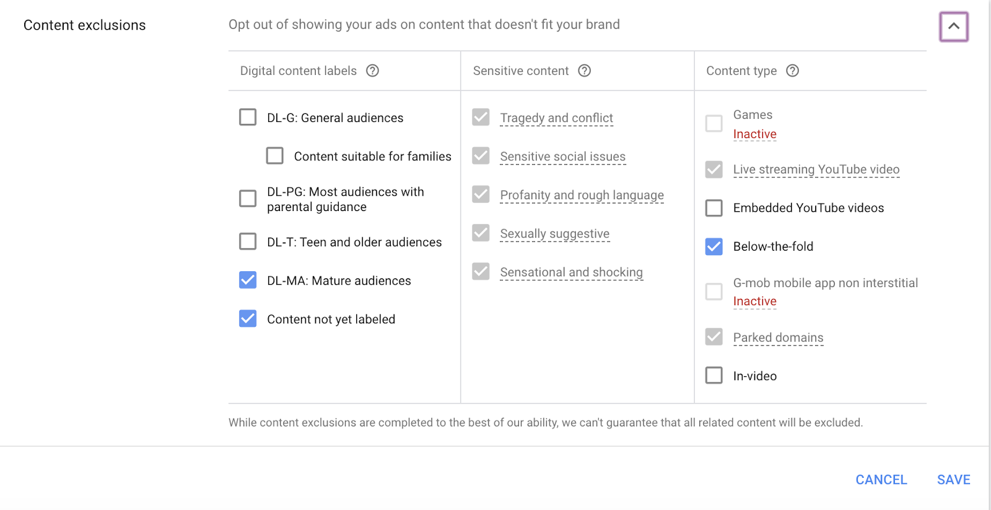This screenshot has width=991, height=510.
Task: Click CANCEL to discard changes
Action: tap(881, 480)
